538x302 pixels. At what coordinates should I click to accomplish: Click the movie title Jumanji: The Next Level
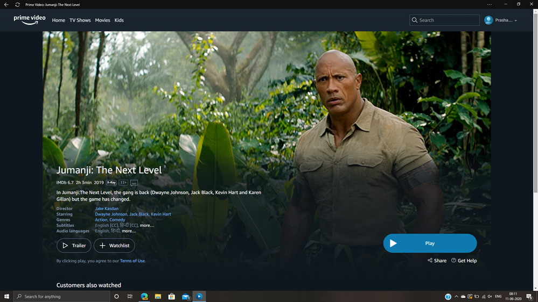pyautogui.click(x=109, y=170)
